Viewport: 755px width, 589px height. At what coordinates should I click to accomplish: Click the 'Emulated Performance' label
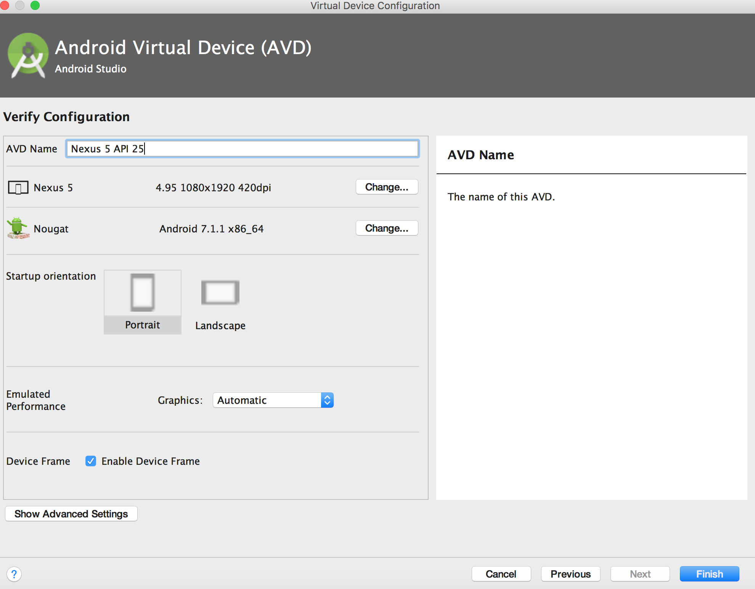[36, 400]
